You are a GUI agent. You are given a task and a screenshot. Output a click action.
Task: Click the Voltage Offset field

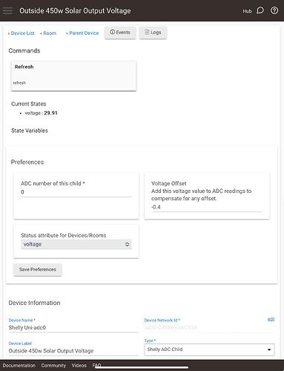[207, 207]
